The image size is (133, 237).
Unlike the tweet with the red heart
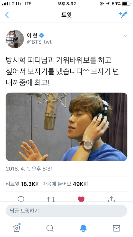coord(81,199)
